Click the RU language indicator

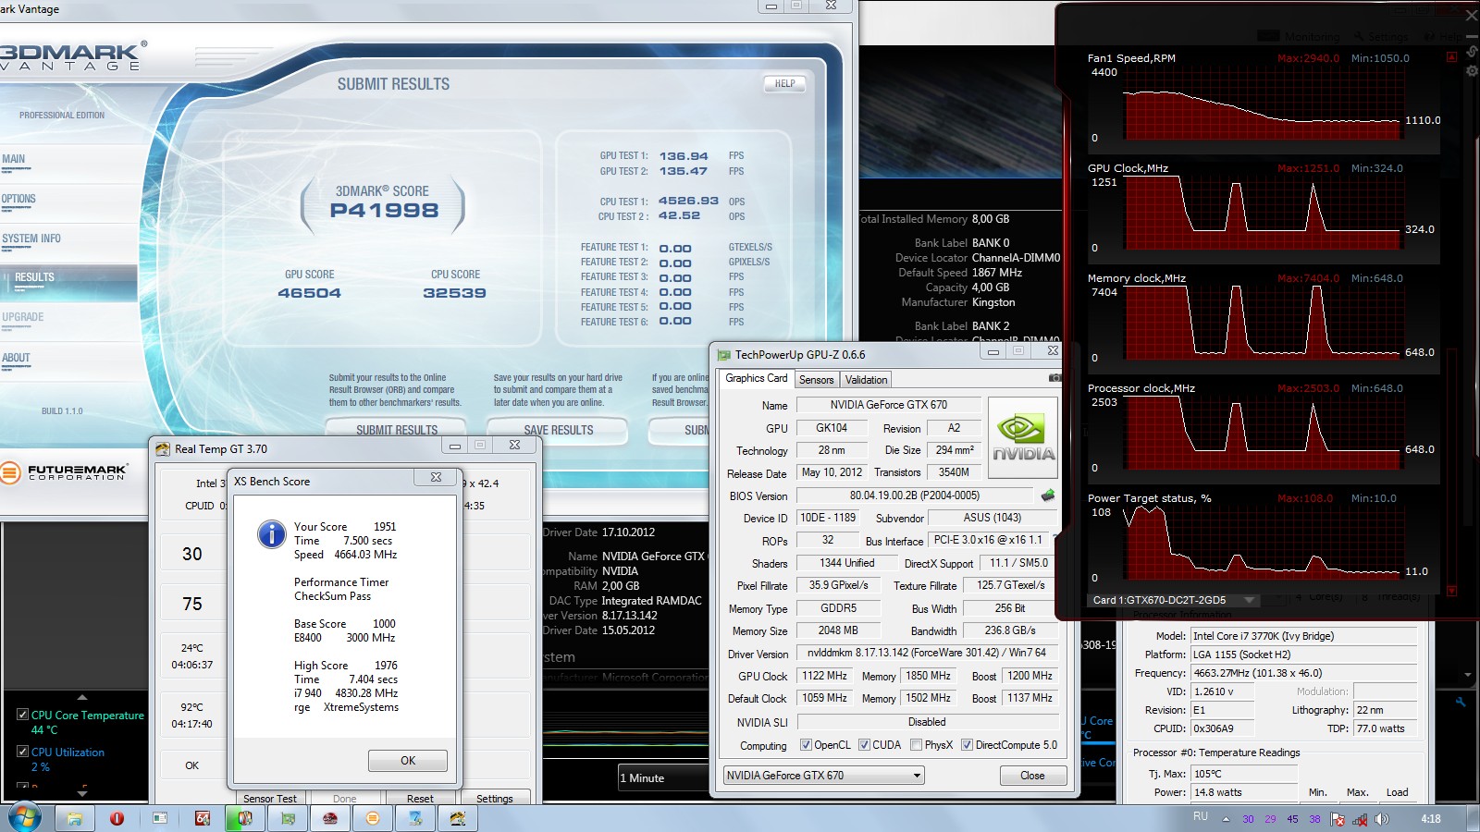point(1201,817)
